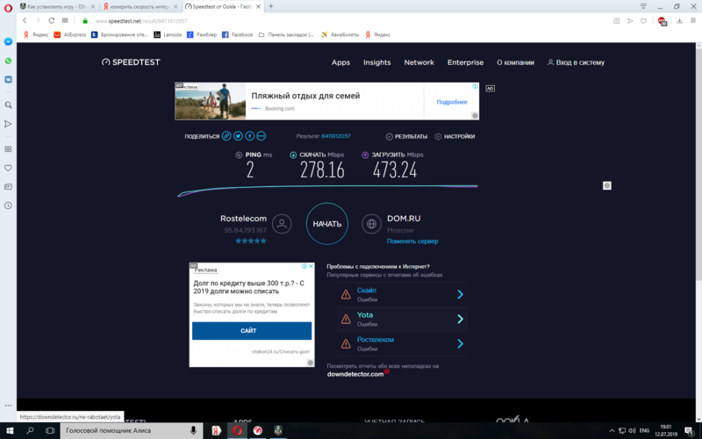Open a new browser tab
Image resolution: width=702 pixels, height=439 pixels.
(x=271, y=6)
